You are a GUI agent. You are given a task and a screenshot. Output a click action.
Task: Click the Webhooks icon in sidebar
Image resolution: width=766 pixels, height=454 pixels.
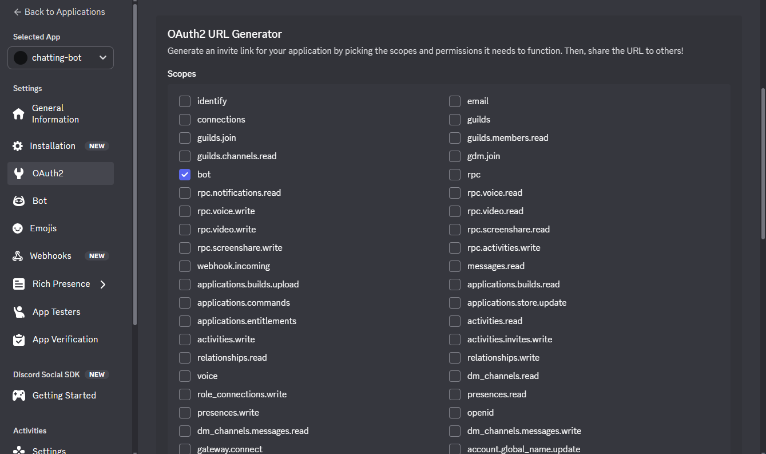[18, 256]
